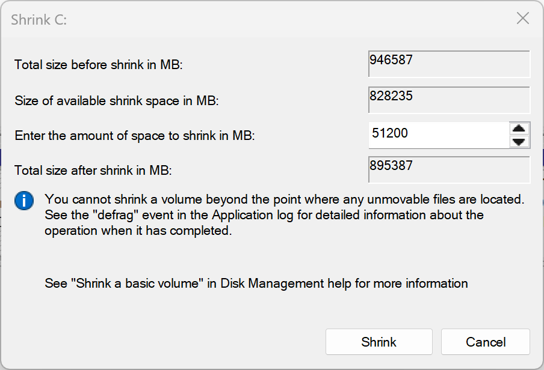Screen dimensions: 544x370
Task: Click the "Total size after shrink in MB:" label
Action: (93, 171)
